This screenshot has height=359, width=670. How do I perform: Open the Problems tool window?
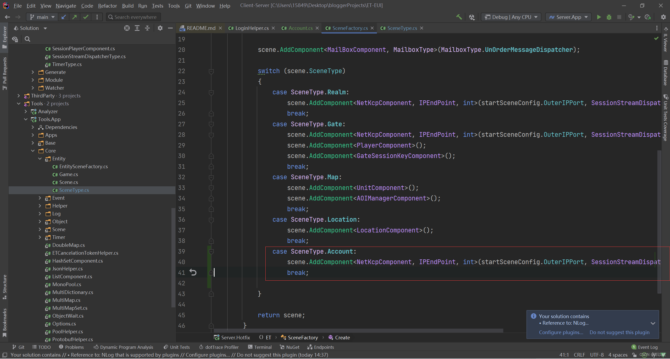(x=71, y=347)
